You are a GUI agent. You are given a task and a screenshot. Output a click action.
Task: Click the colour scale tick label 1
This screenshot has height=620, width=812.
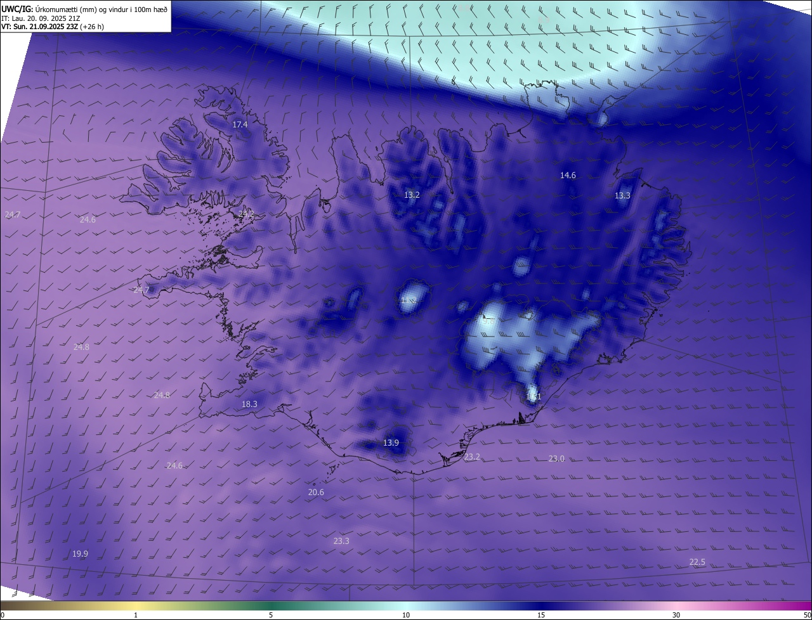coord(136,615)
